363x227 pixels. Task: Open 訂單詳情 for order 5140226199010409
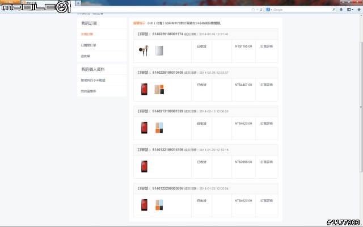point(267,85)
